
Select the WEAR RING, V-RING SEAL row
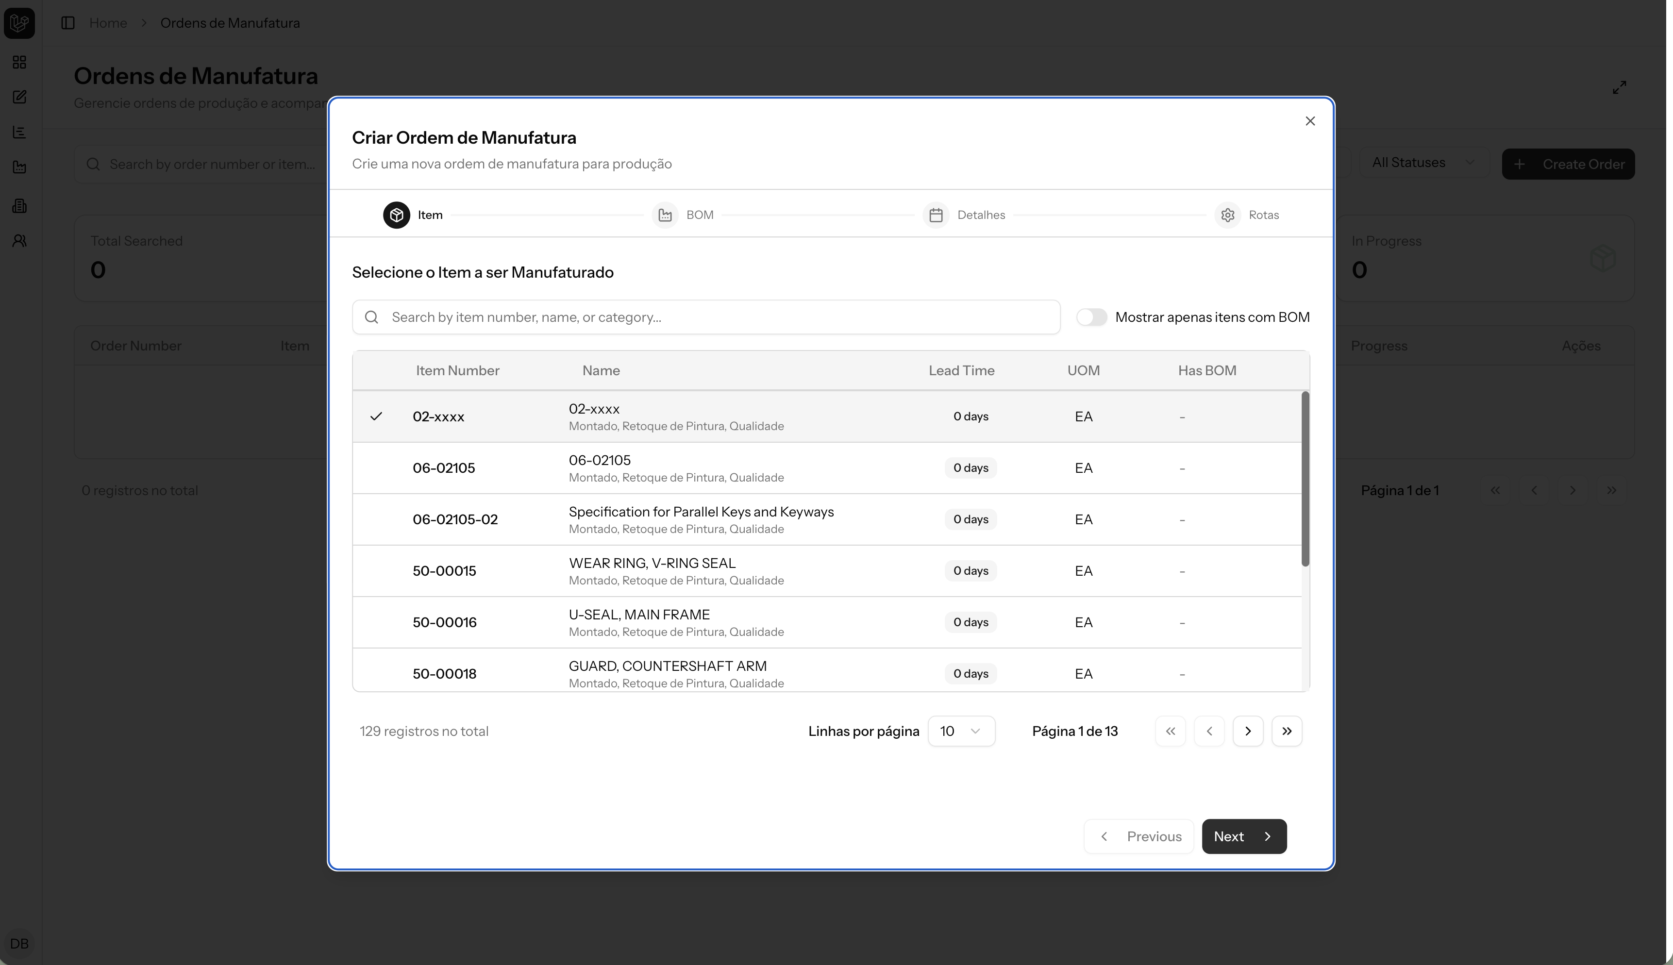pyautogui.click(x=652, y=571)
